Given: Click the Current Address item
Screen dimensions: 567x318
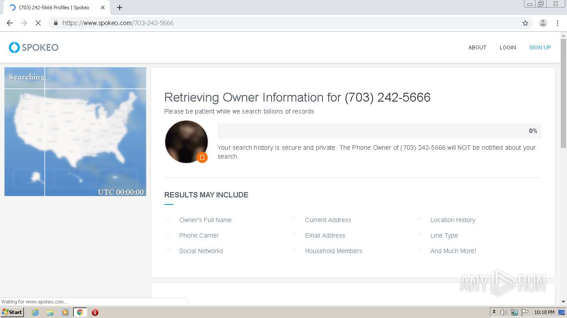Looking at the screenshot, I should [328, 220].
